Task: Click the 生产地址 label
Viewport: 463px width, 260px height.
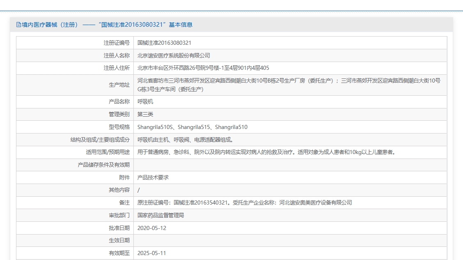Action: tap(119, 85)
